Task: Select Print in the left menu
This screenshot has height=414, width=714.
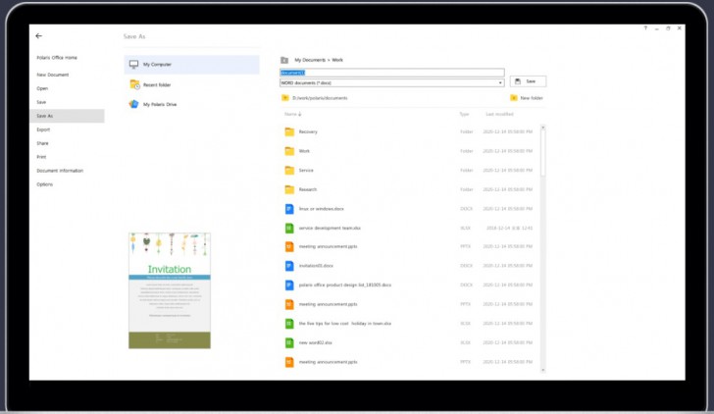Action: click(41, 157)
